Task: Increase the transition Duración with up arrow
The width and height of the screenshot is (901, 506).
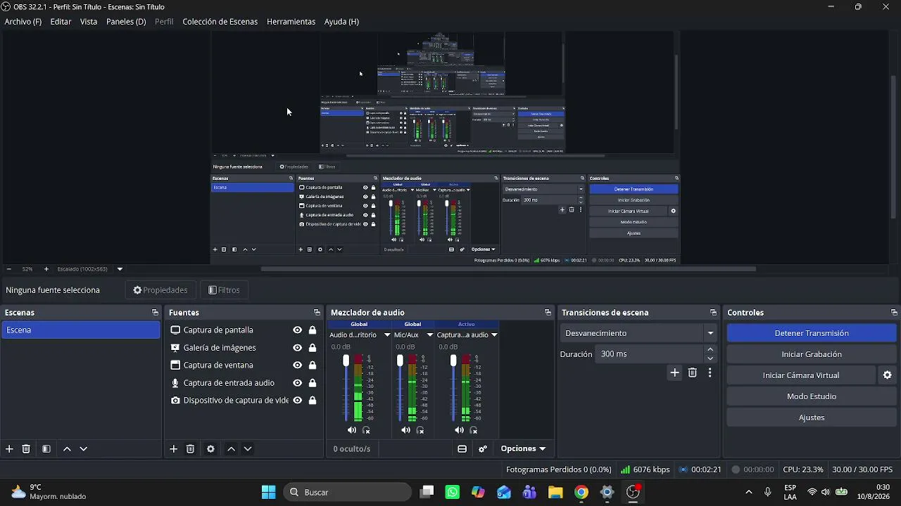Action: click(710, 350)
